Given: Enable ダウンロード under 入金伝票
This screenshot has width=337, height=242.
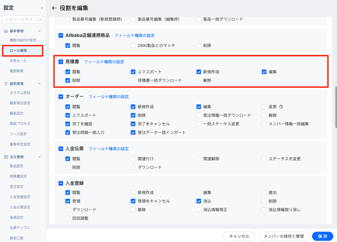Looking at the screenshot, I should click(133, 167).
